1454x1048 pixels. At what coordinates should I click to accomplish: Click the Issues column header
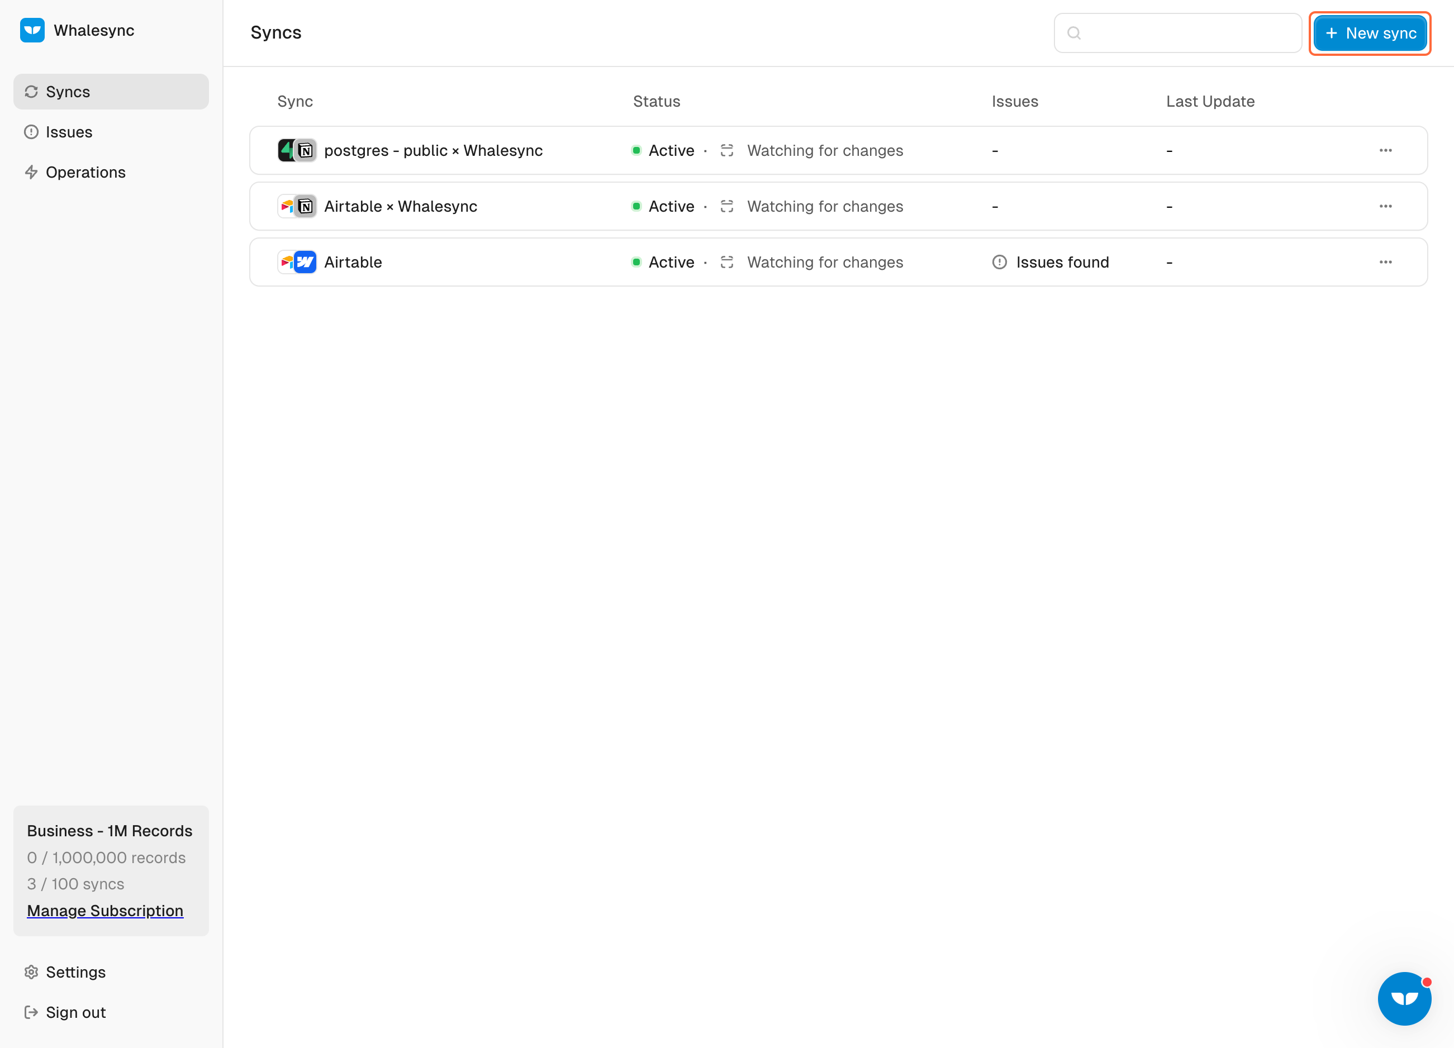coord(1015,101)
